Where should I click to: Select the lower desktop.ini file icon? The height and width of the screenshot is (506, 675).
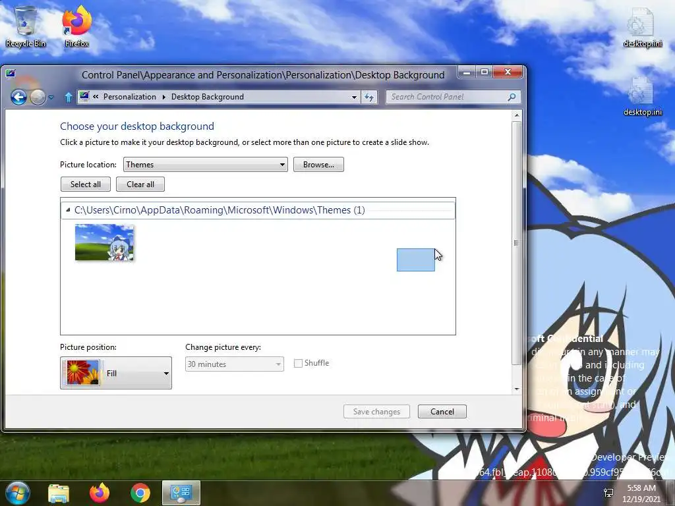pos(642,96)
